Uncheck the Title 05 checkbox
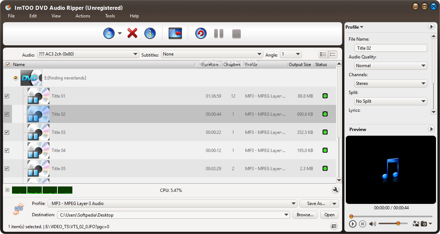The width and height of the screenshot is (440, 234). coord(7,169)
